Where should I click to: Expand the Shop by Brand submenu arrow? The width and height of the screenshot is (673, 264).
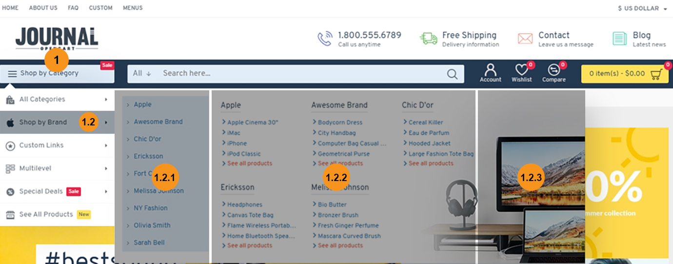click(x=106, y=122)
